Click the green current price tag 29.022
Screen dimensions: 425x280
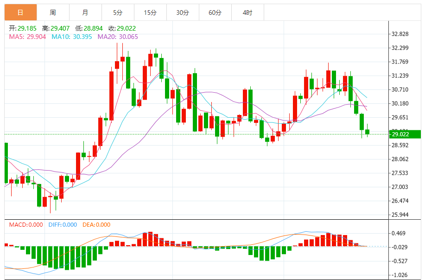tap(405, 134)
